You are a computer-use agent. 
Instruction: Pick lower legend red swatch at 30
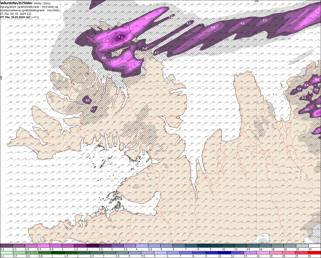point(314,253)
